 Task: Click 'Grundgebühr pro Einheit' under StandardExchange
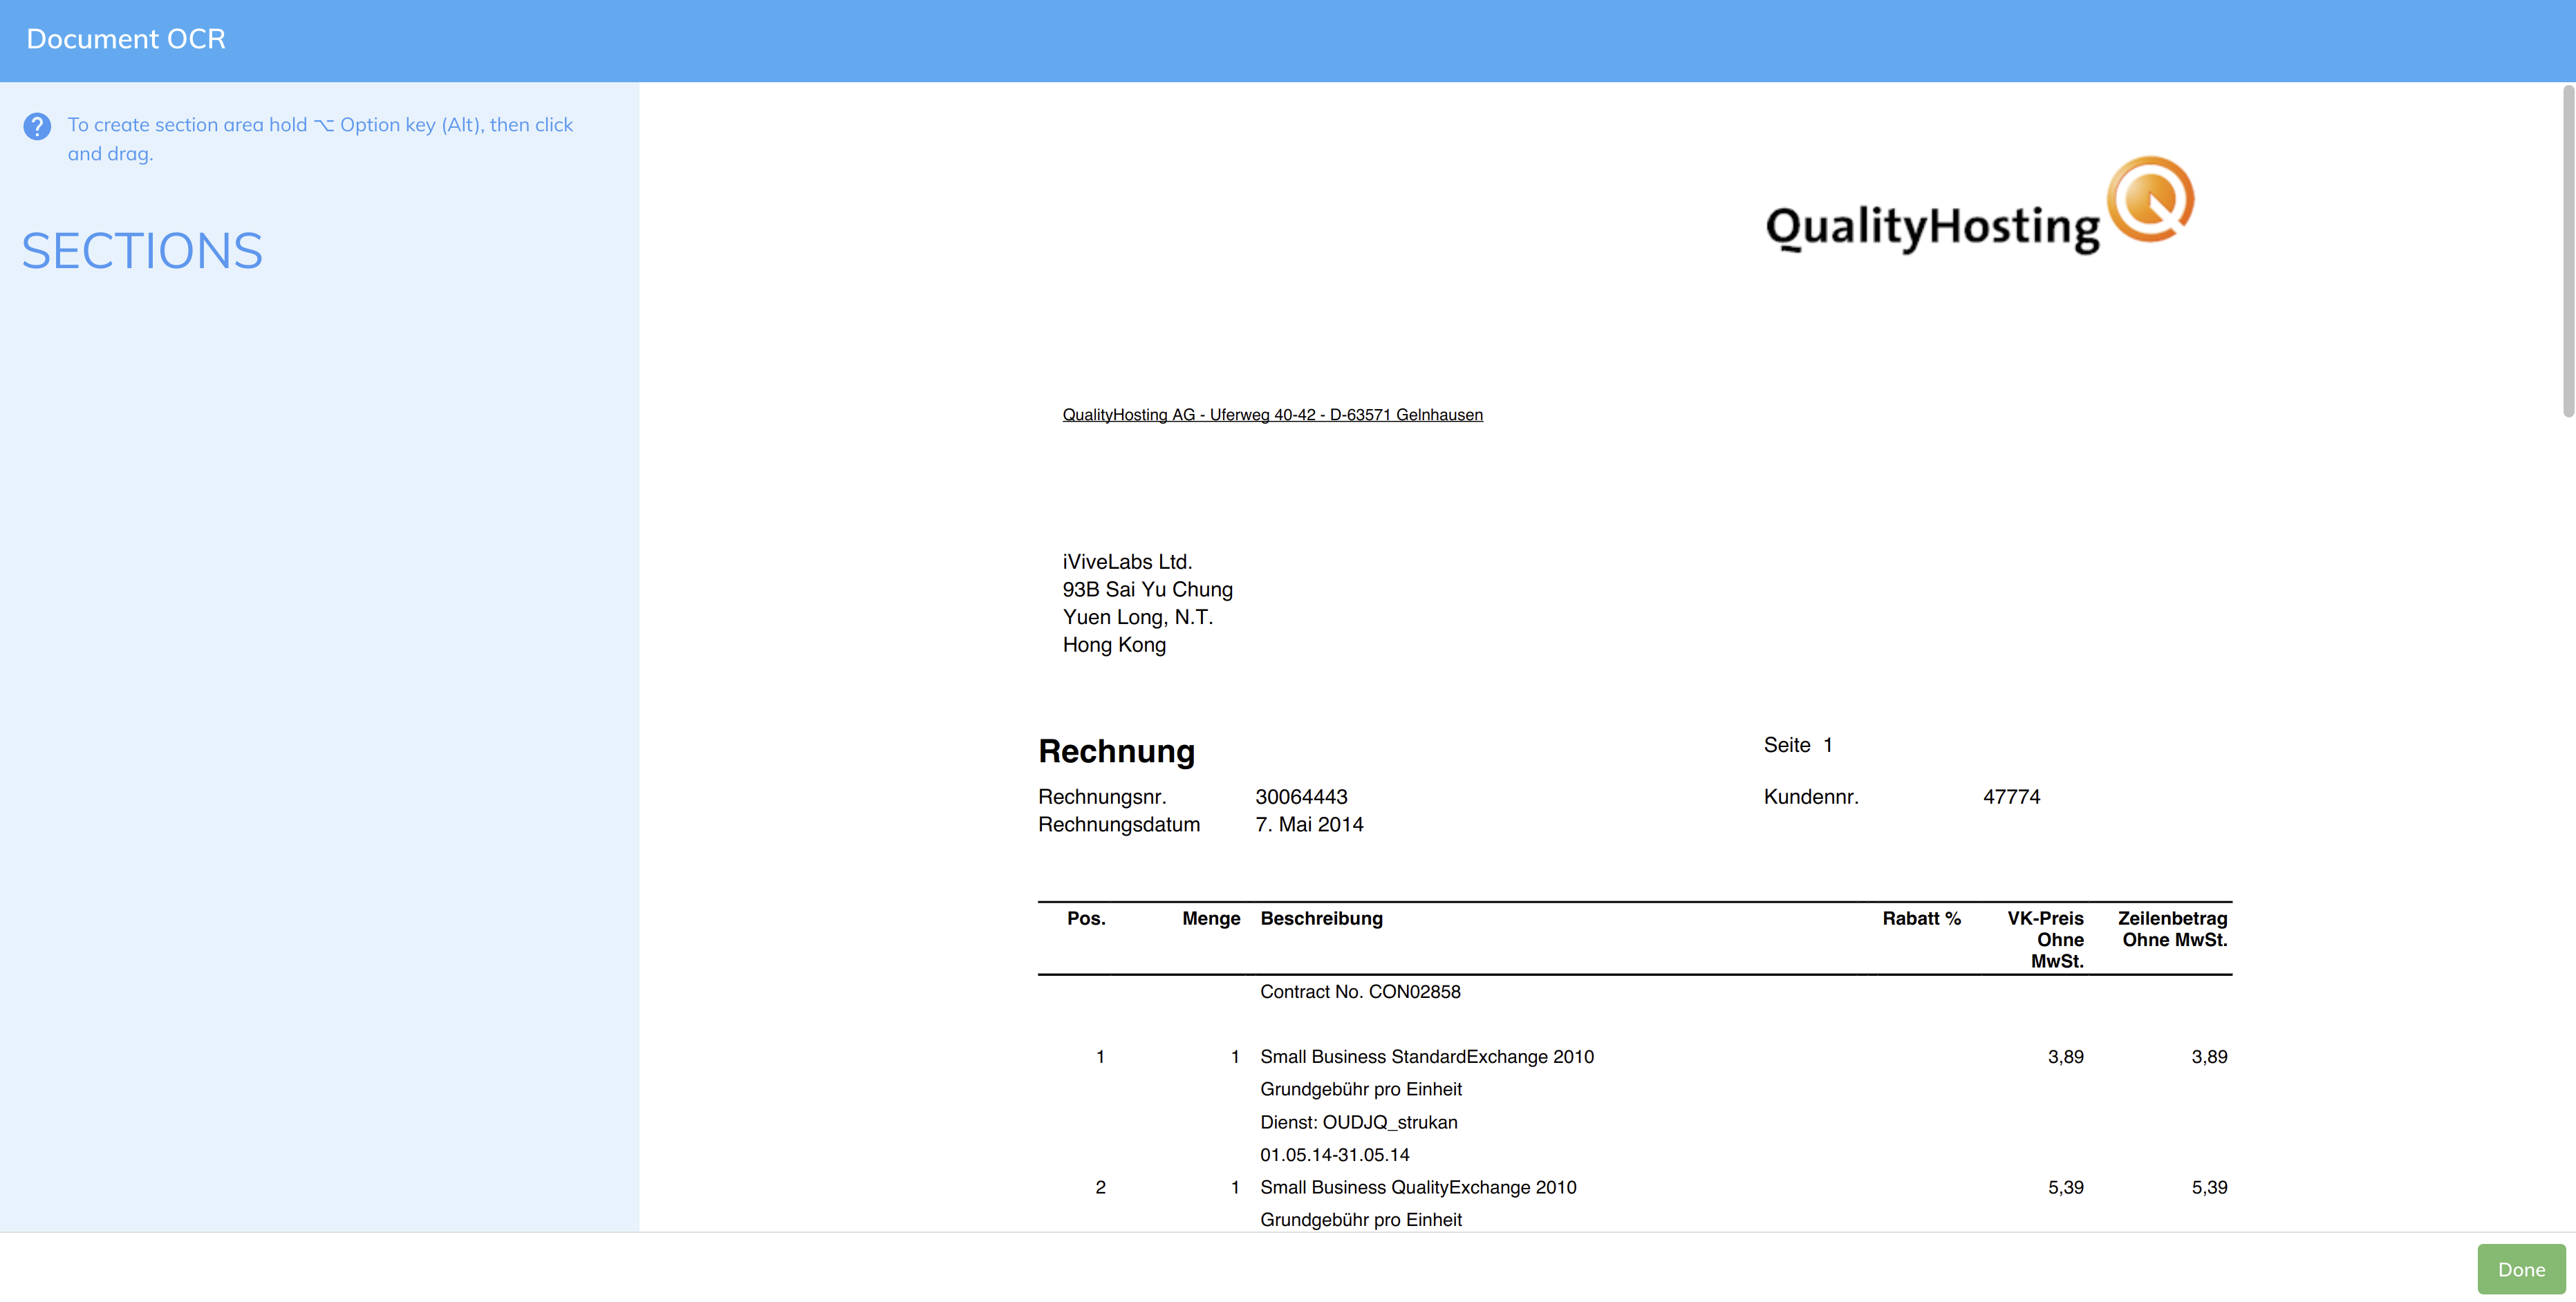pos(1361,1089)
